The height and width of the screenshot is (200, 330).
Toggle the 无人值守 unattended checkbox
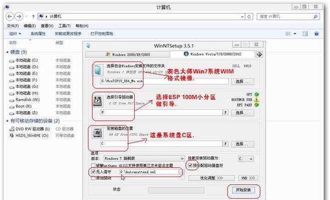[x=93, y=171]
